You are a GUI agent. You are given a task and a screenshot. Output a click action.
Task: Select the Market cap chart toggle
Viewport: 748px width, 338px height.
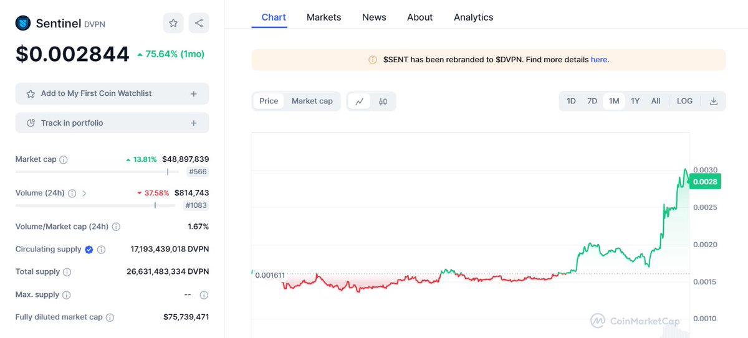(312, 101)
